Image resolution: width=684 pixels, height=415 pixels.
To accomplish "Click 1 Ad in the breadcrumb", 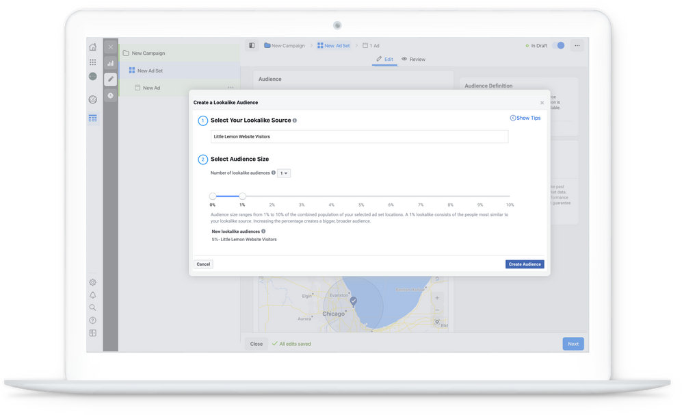I will (371, 45).
